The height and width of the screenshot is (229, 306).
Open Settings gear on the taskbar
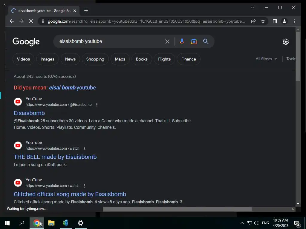pos(80,223)
